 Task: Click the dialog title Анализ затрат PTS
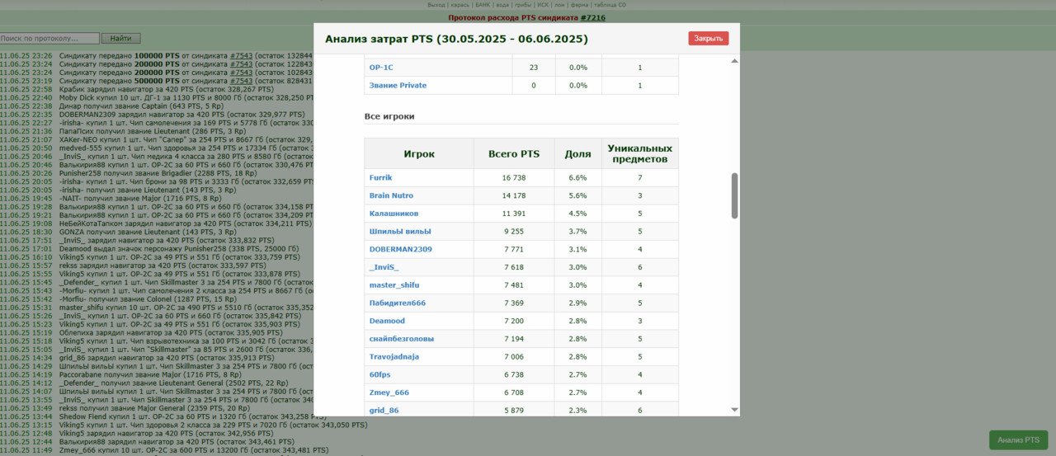[x=456, y=39]
